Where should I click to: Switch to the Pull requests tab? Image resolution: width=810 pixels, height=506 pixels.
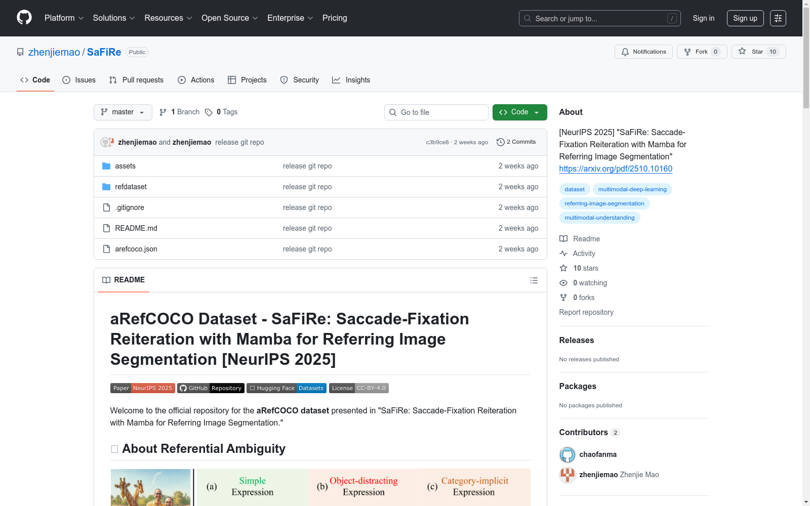click(136, 80)
